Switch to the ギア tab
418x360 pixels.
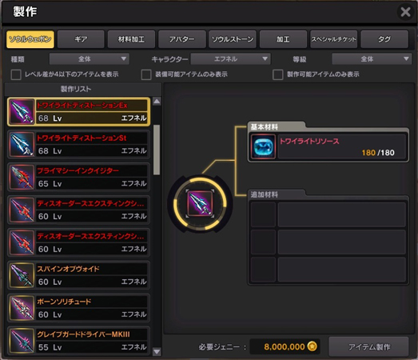(x=81, y=39)
